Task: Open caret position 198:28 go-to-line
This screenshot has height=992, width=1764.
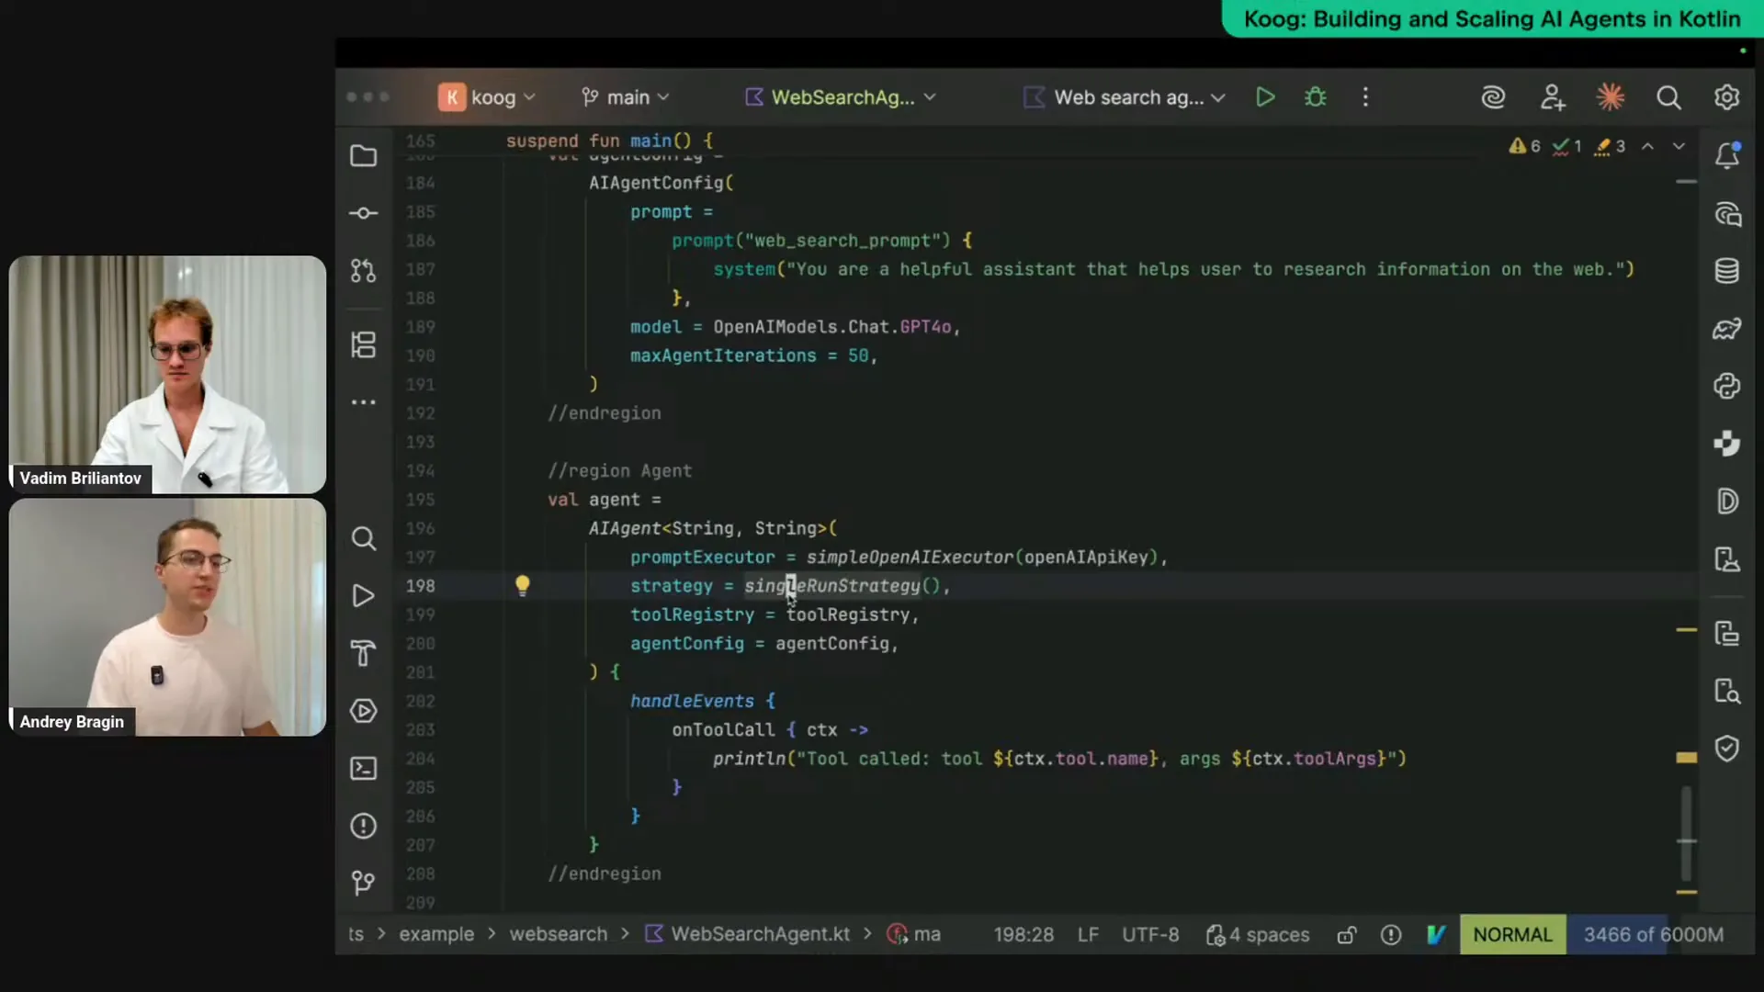Action: (x=1023, y=935)
